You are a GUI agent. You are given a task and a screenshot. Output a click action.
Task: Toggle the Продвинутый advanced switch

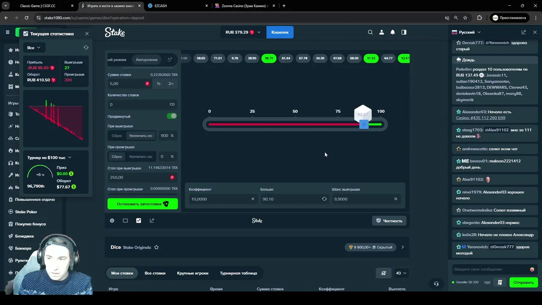171,116
